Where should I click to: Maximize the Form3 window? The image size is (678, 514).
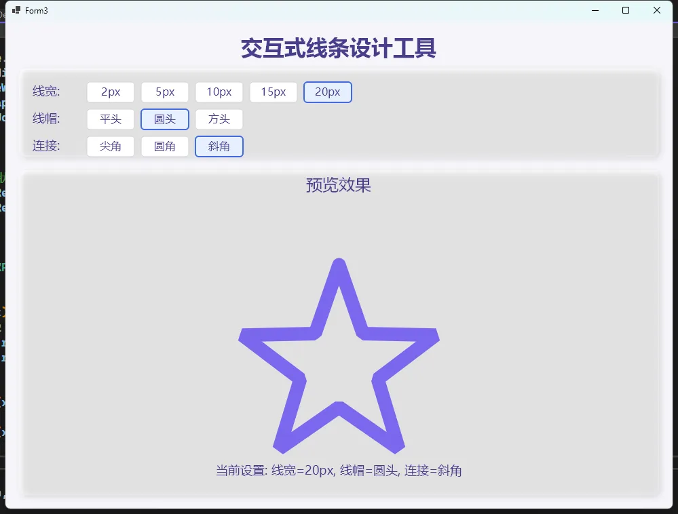pos(626,10)
